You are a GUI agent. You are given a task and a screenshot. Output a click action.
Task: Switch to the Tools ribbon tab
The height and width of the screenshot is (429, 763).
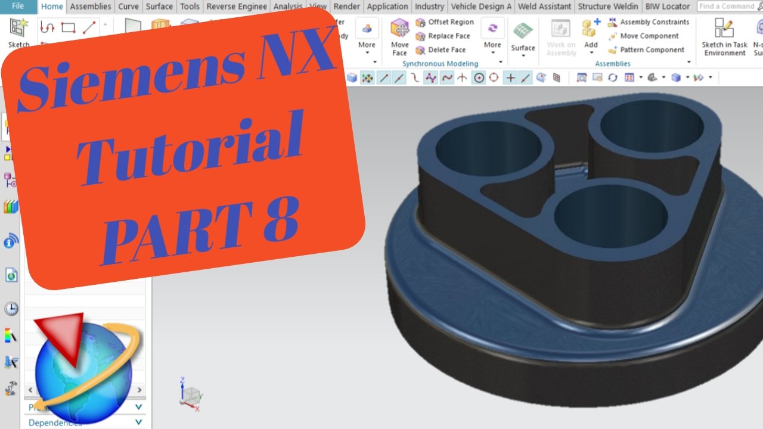(x=190, y=7)
